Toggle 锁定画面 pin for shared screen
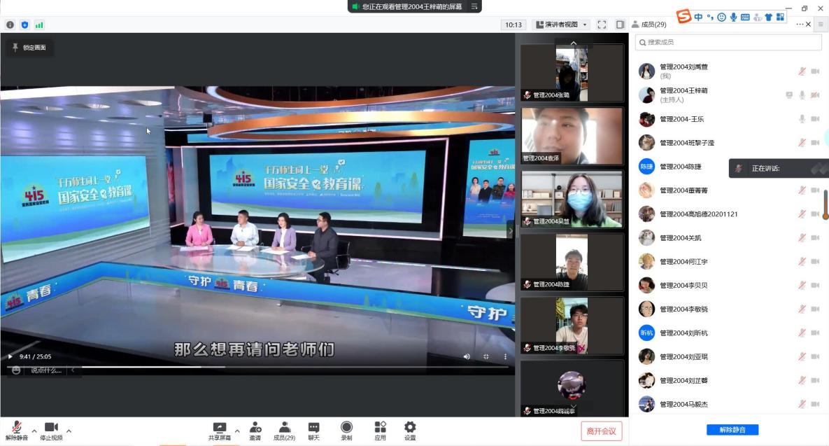Screen dimensions: 829x446 click(28, 48)
